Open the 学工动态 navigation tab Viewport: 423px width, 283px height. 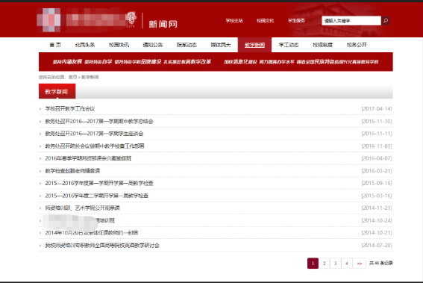click(x=289, y=45)
